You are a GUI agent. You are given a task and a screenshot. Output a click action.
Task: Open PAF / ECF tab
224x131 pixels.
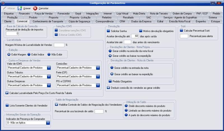202,14
